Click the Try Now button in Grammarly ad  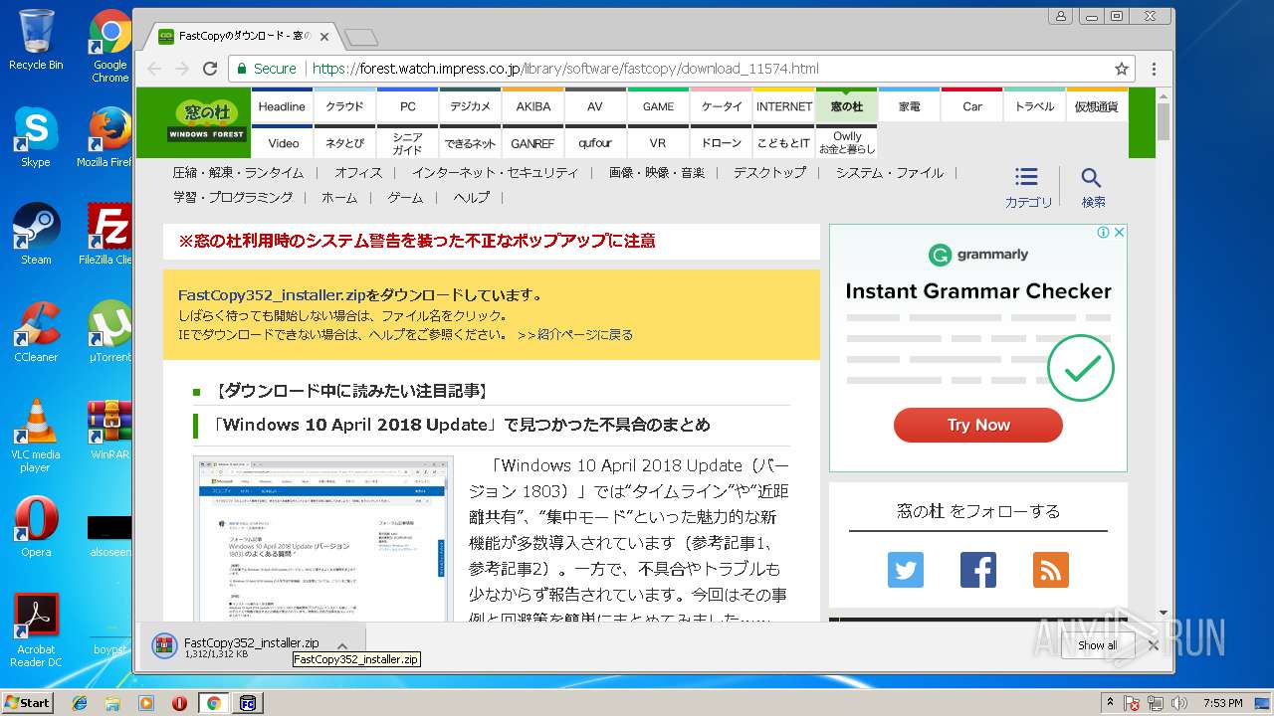click(978, 425)
